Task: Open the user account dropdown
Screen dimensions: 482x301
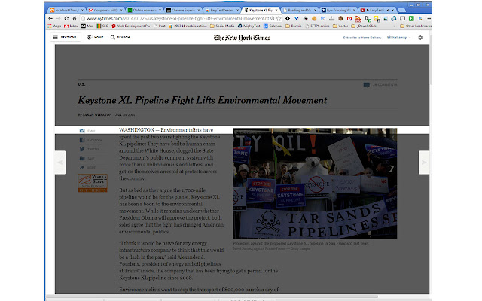Action: click(x=398, y=38)
